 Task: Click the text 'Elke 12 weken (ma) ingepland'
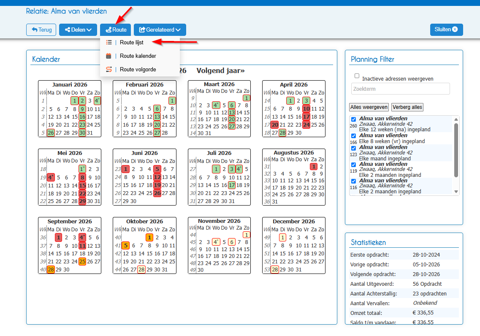[395, 130]
